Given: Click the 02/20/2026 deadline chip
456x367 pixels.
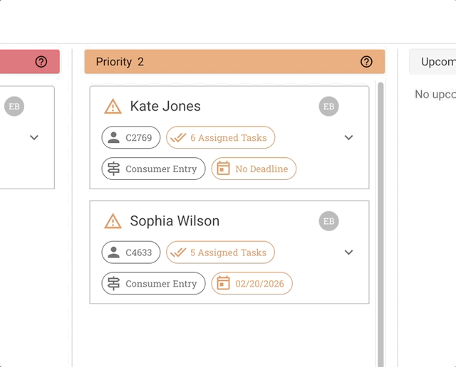Looking at the screenshot, I should [252, 284].
